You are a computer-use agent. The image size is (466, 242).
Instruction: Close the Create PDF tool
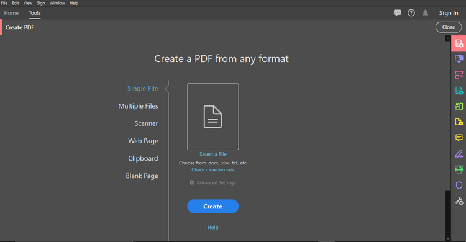449,27
